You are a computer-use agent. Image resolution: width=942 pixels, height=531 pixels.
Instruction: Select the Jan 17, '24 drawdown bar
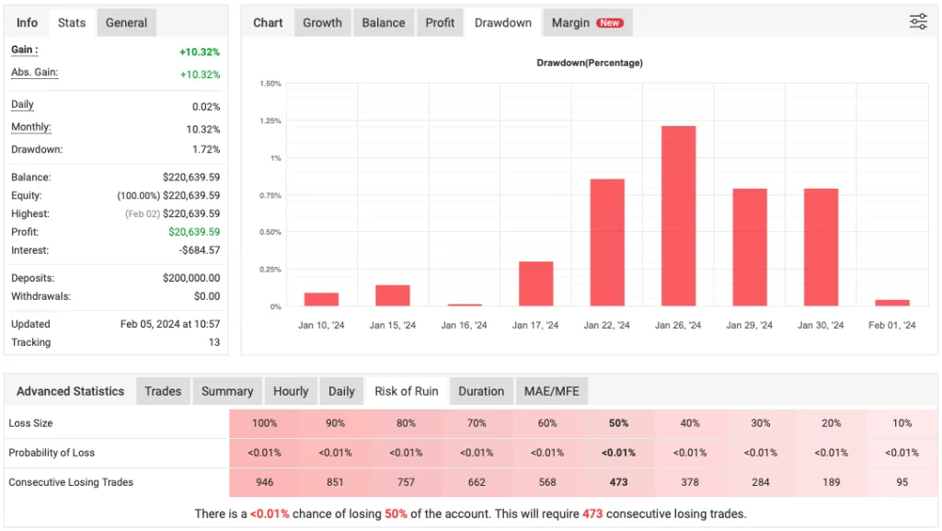point(536,283)
